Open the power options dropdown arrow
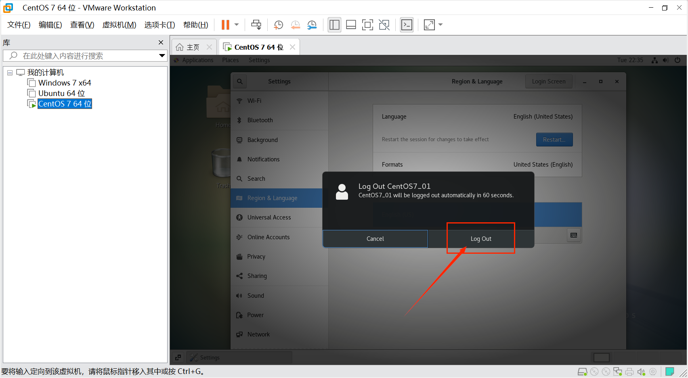The width and height of the screenshot is (688, 378). coord(237,25)
